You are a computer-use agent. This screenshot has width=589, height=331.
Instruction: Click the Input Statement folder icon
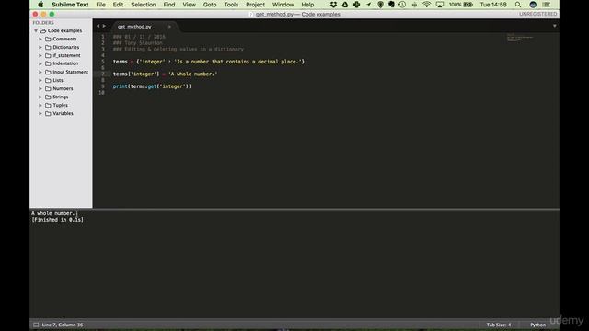[48, 72]
